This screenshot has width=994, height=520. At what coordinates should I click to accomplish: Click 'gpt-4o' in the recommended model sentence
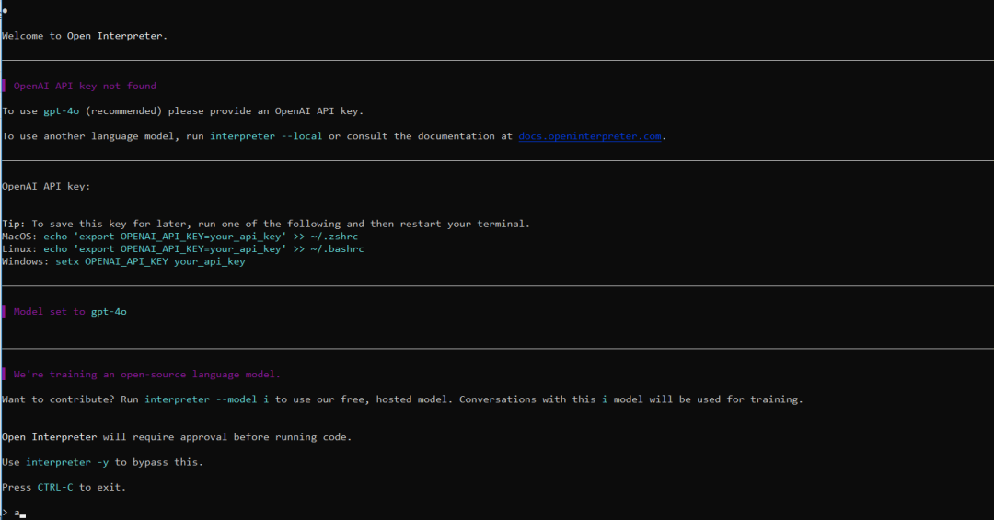[x=62, y=111]
